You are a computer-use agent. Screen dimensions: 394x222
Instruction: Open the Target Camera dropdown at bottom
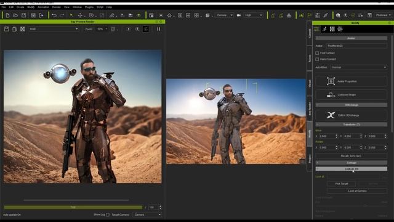pyautogui.click(x=147, y=215)
